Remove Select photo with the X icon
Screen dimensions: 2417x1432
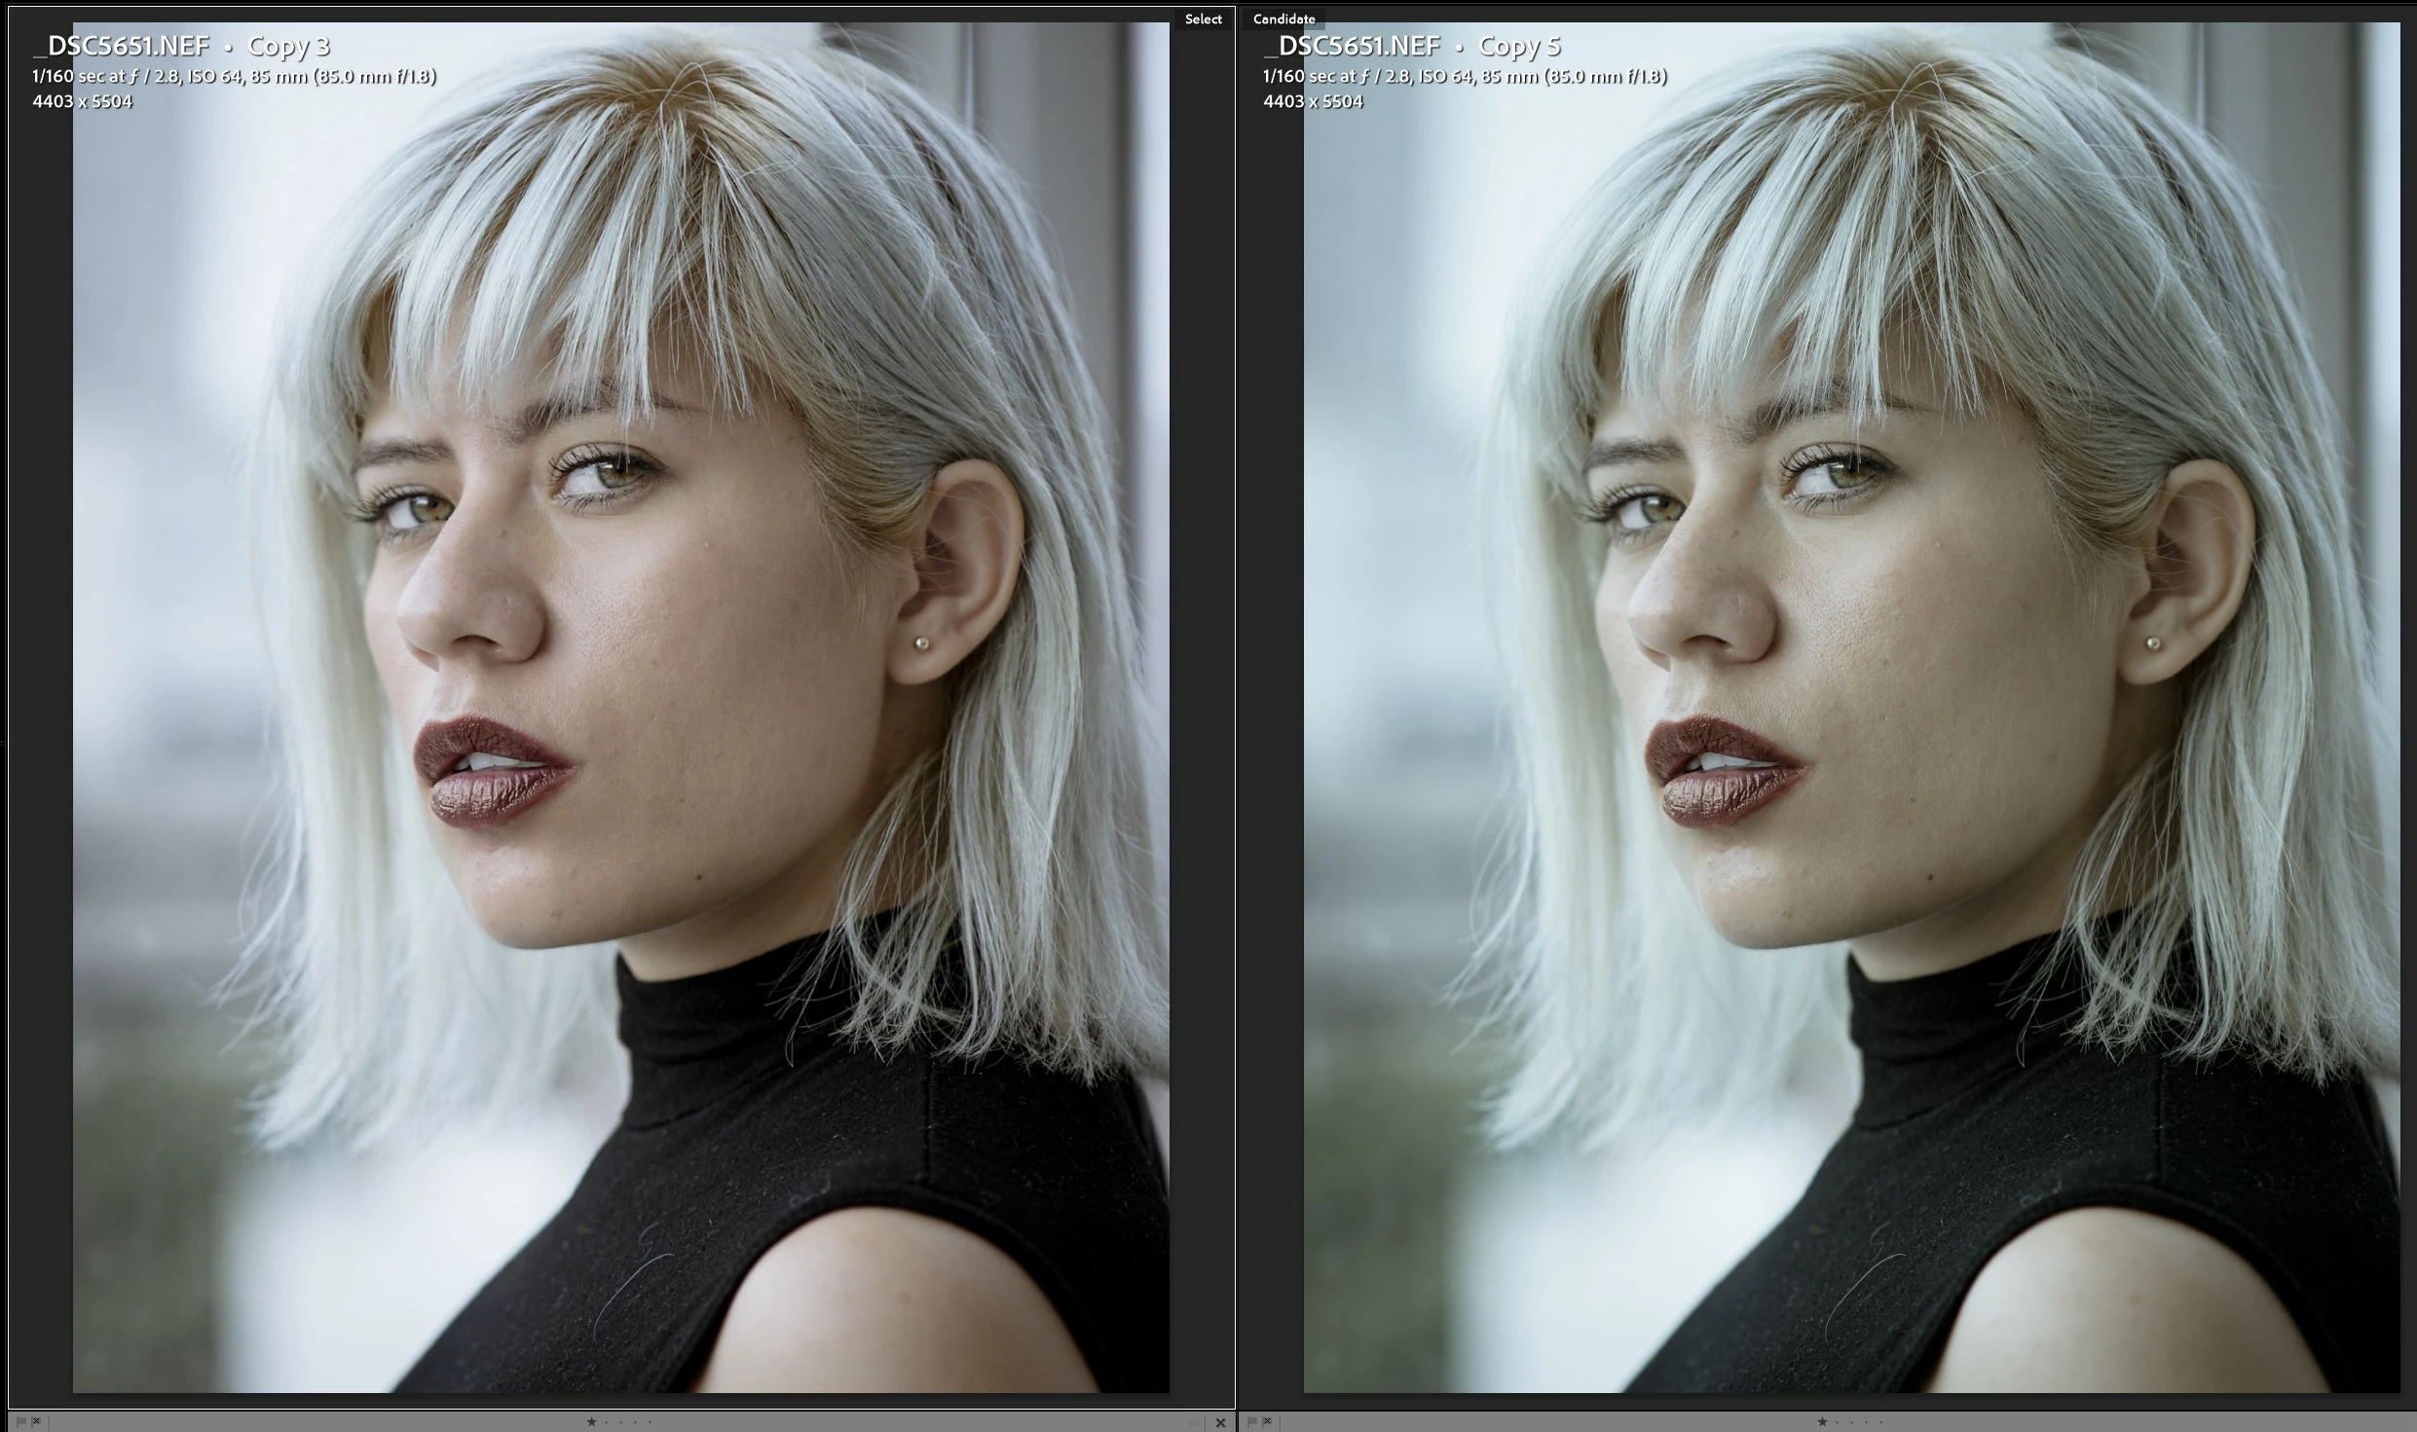tap(1220, 1422)
